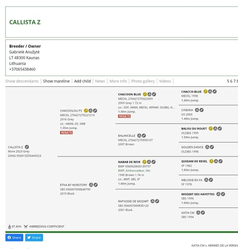
Task: Open the pedigree tree icon next to CHACOOLOU PS
Action: coord(90,110)
